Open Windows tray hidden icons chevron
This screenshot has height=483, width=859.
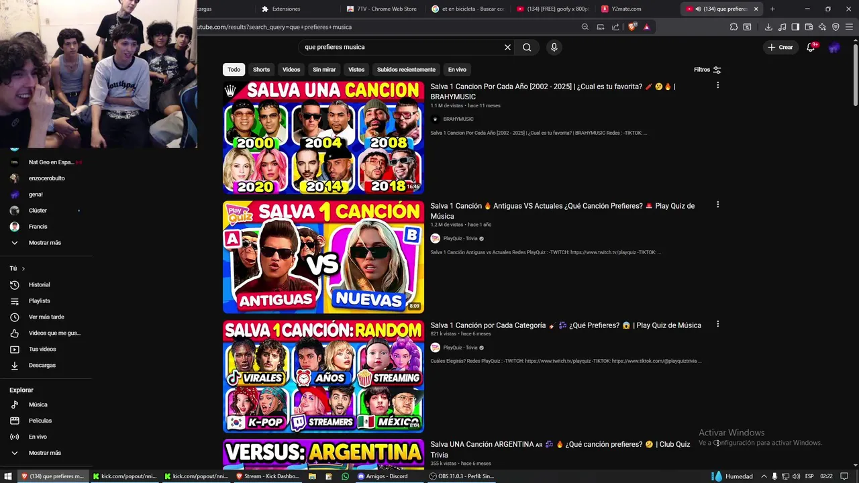pyautogui.click(x=763, y=476)
